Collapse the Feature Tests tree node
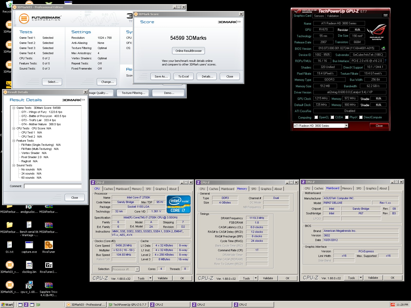This screenshot has width=411, height=308. (x=14, y=141)
